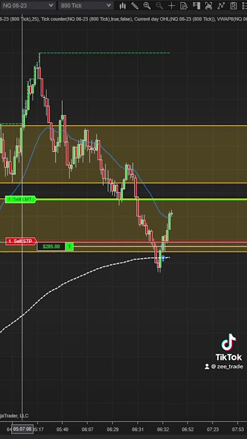
Task: Open the data box icon
Action: point(184,5)
